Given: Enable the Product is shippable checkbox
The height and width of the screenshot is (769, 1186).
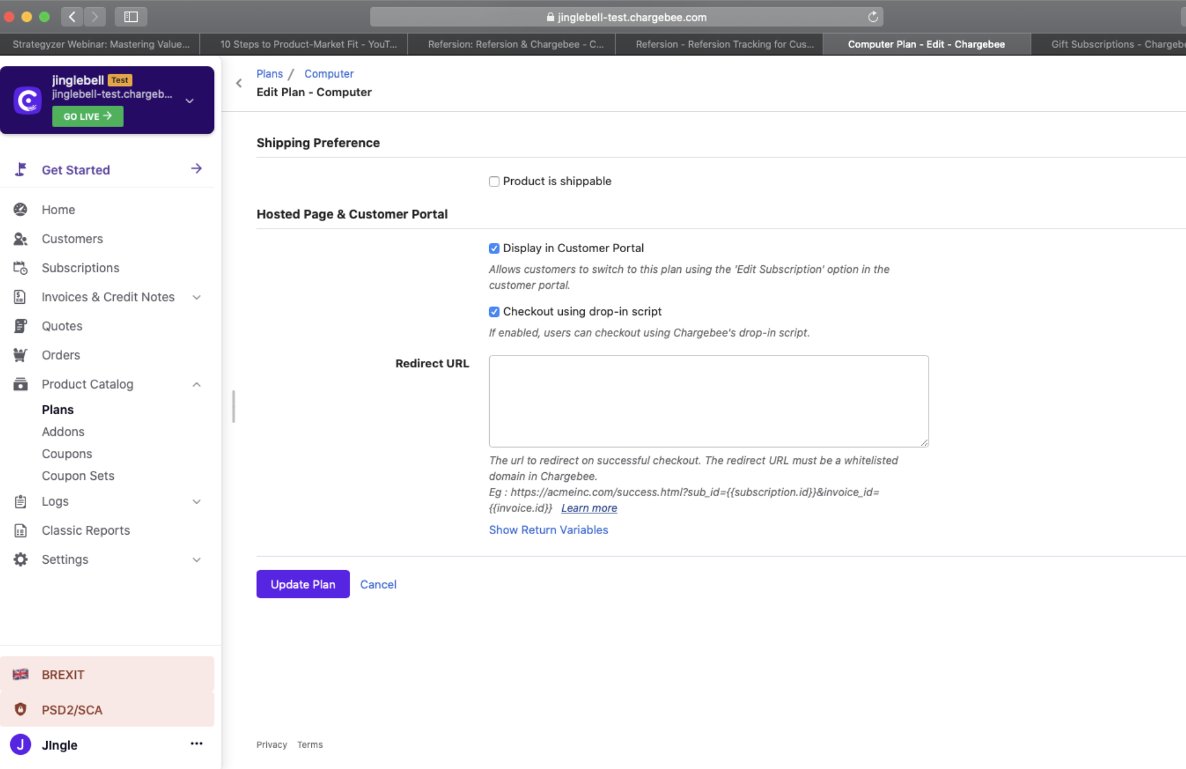Looking at the screenshot, I should click(x=494, y=182).
